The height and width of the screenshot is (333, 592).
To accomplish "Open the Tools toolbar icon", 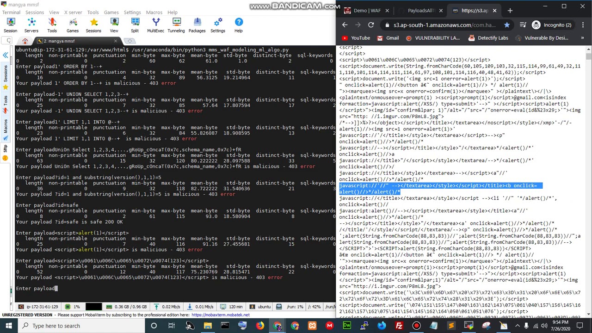I will tap(52, 25).
